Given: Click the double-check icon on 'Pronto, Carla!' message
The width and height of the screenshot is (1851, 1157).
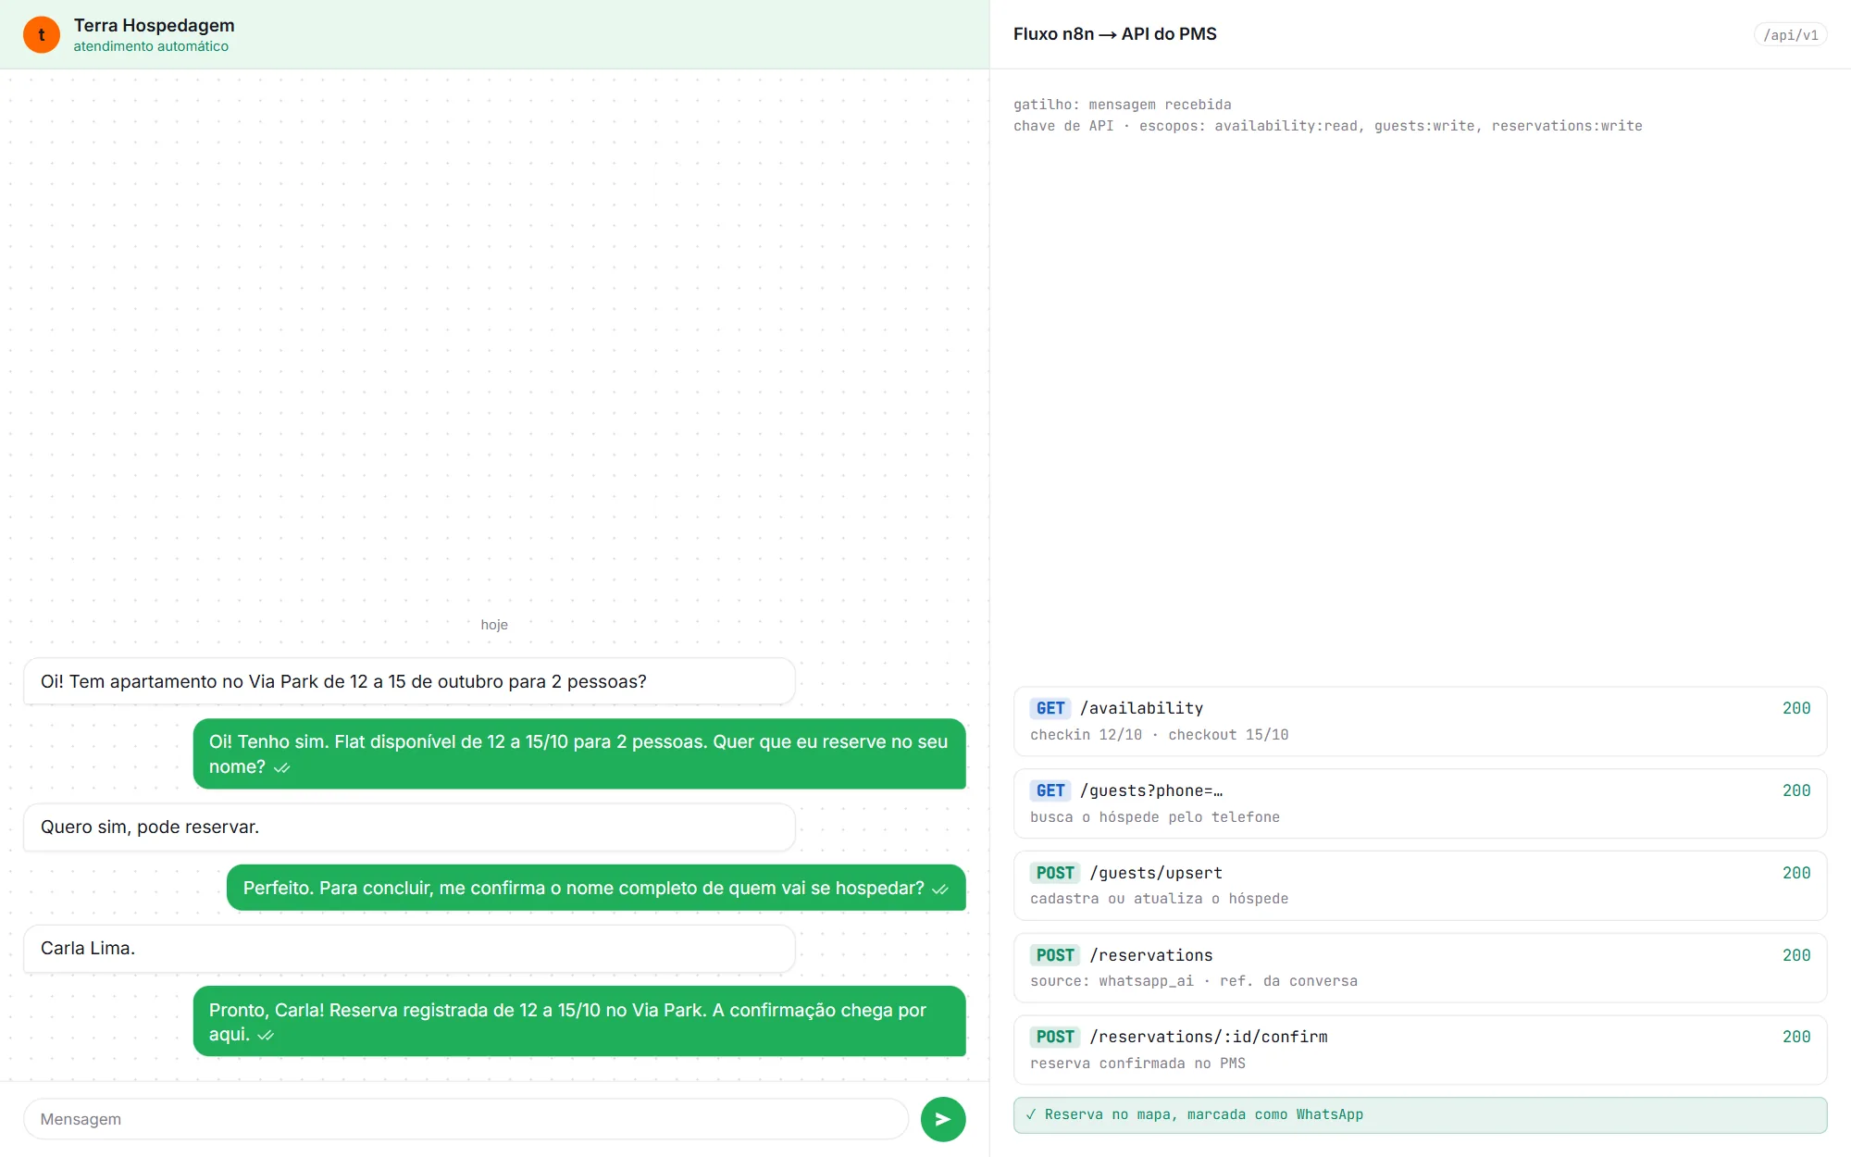Looking at the screenshot, I should pos(266,1036).
